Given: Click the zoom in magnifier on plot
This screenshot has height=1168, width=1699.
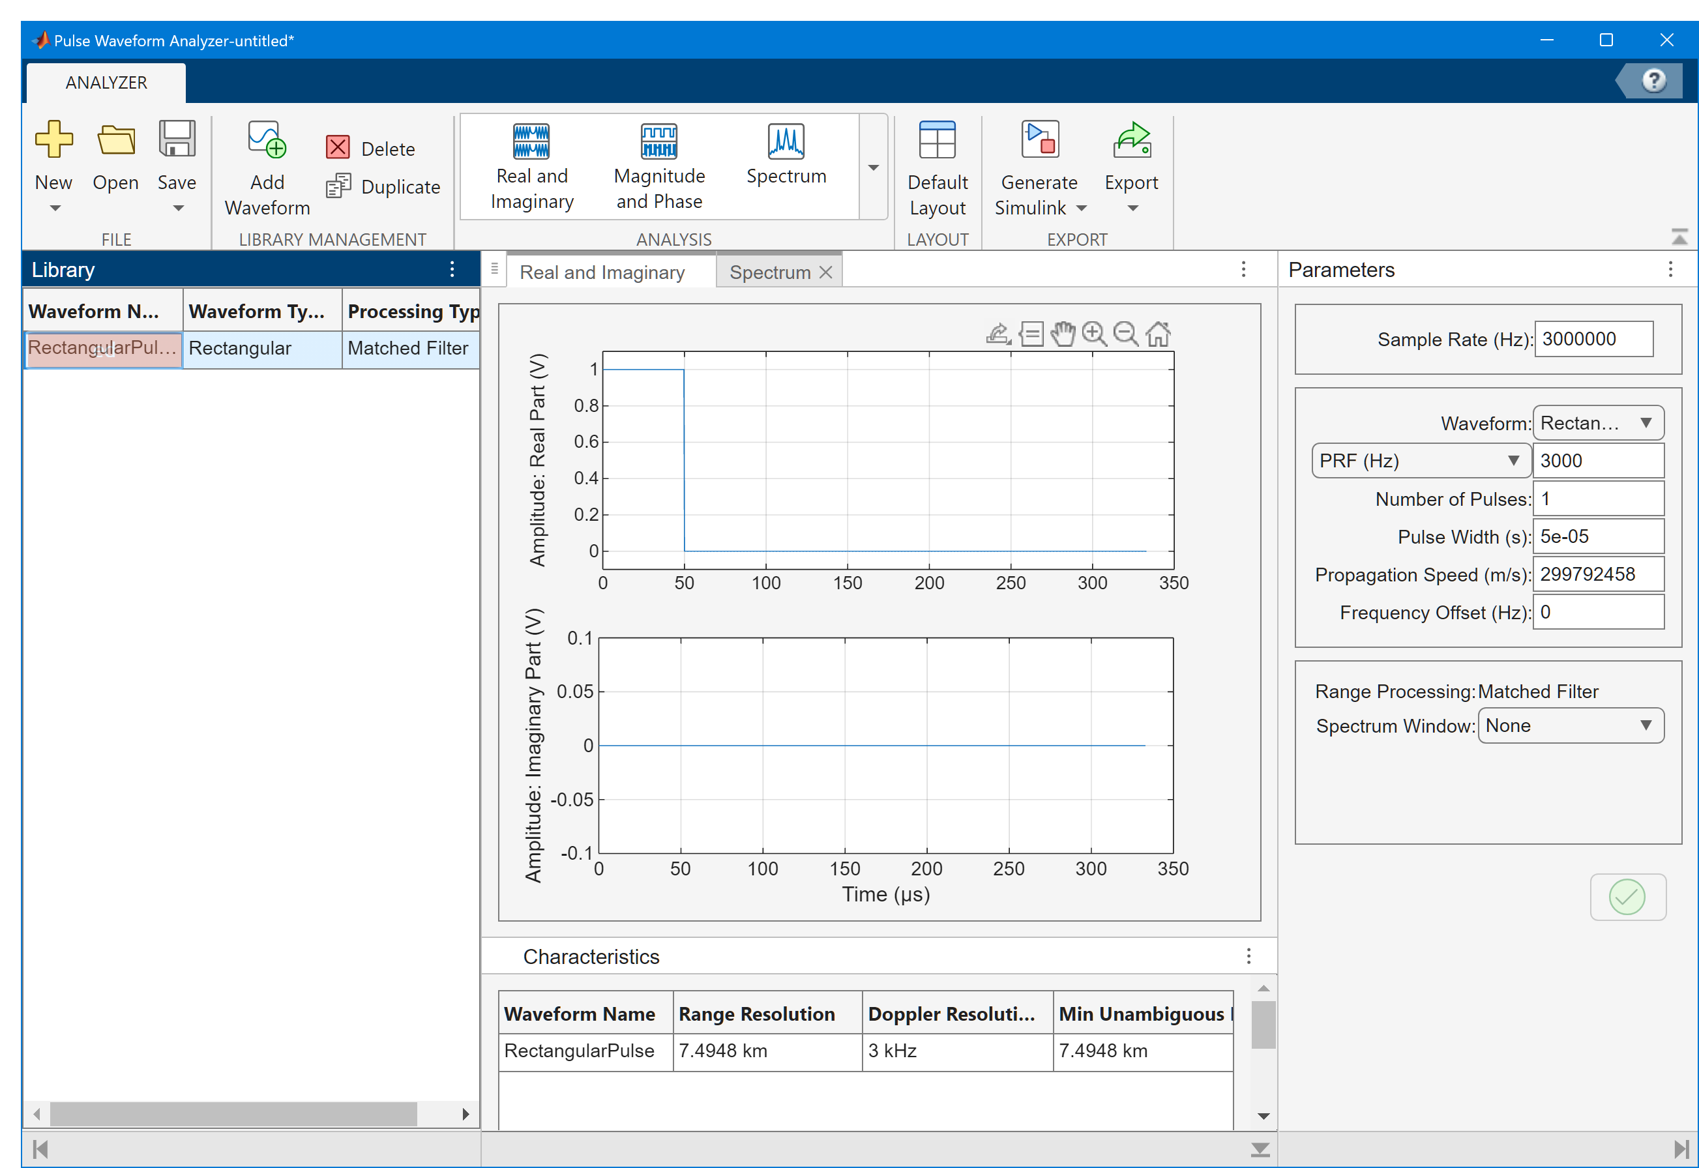Looking at the screenshot, I should [x=1093, y=334].
